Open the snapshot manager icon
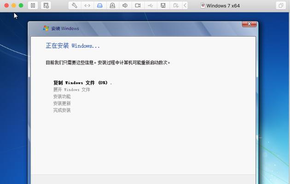This screenshot has width=290, height=184. pos(46,6)
